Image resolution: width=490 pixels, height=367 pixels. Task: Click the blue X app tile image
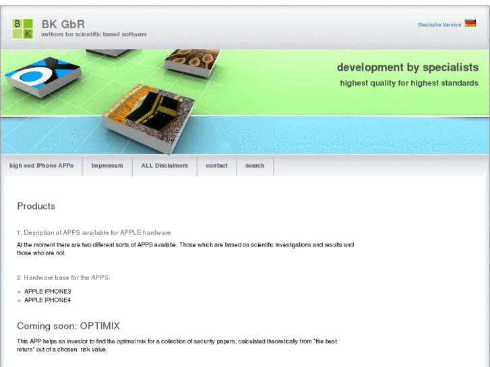click(43, 76)
